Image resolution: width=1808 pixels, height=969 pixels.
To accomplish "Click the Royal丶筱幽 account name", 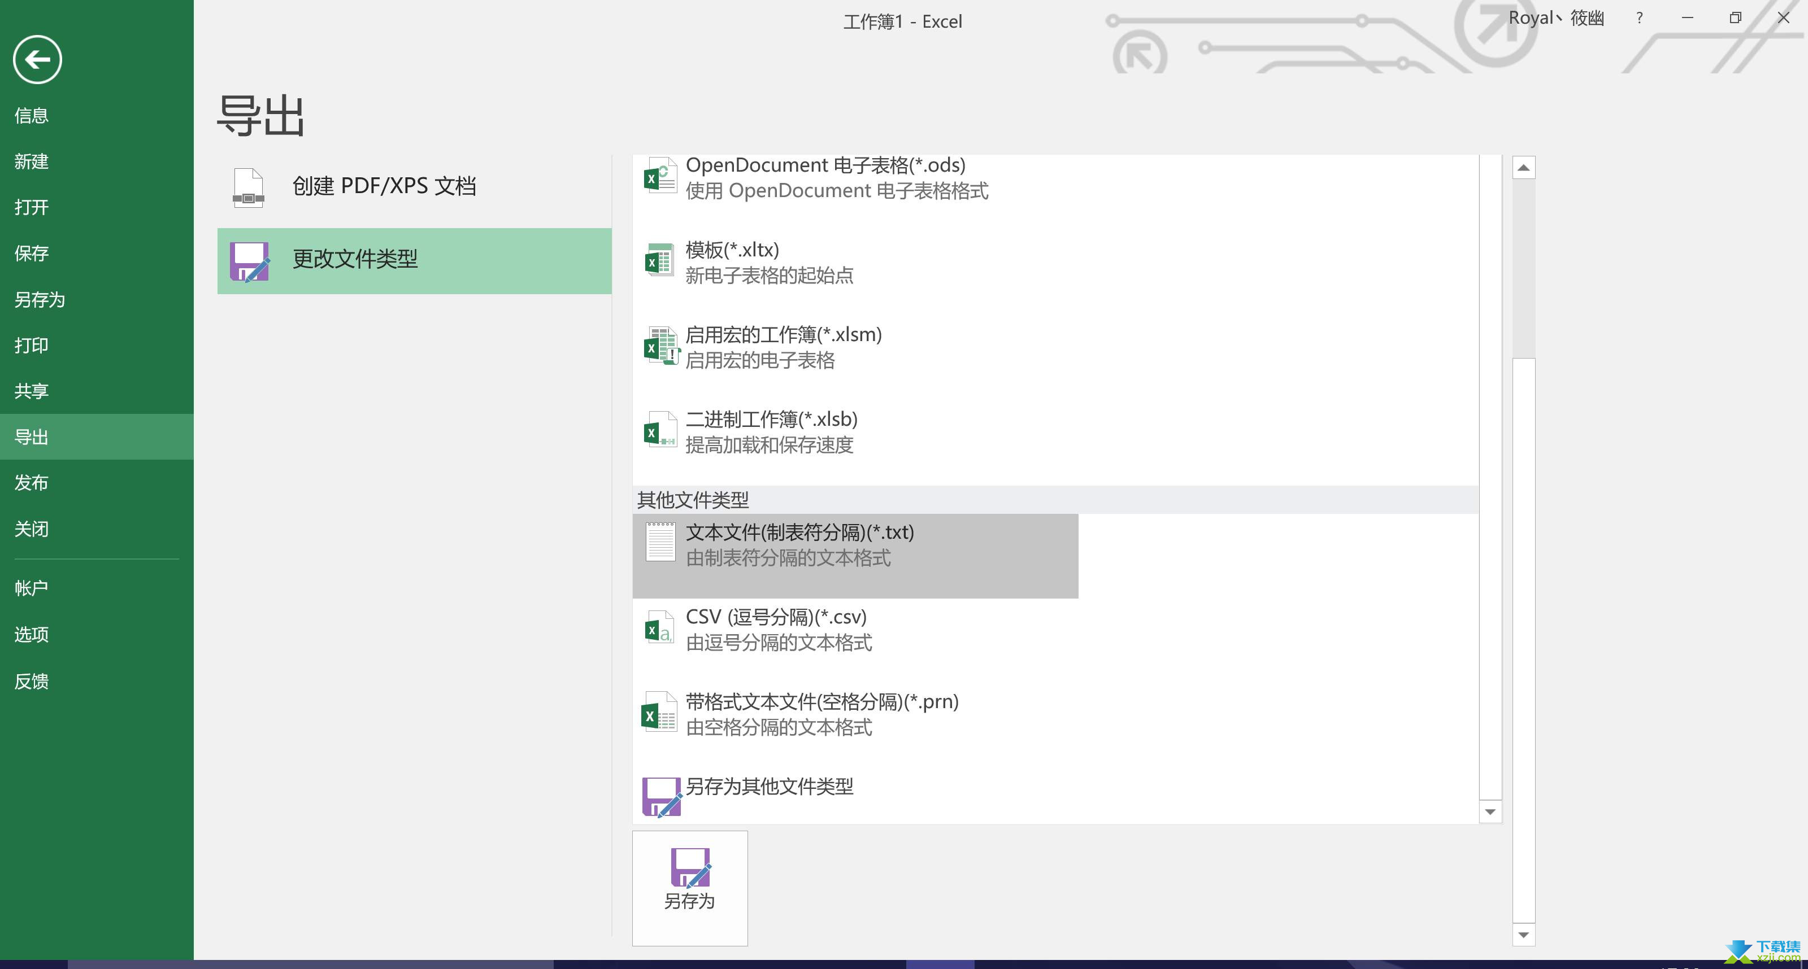I will click(x=1556, y=18).
